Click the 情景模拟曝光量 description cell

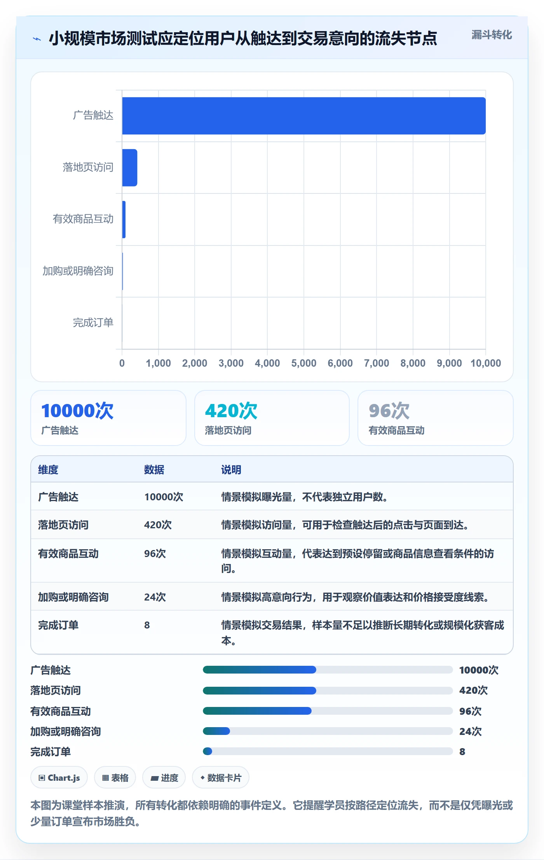[x=304, y=497]
